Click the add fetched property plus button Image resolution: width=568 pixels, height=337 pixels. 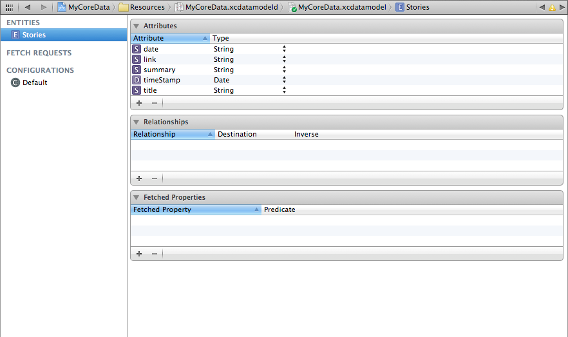139,254
